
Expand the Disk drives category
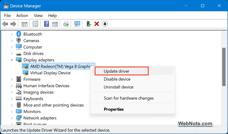tap(12, 53)
